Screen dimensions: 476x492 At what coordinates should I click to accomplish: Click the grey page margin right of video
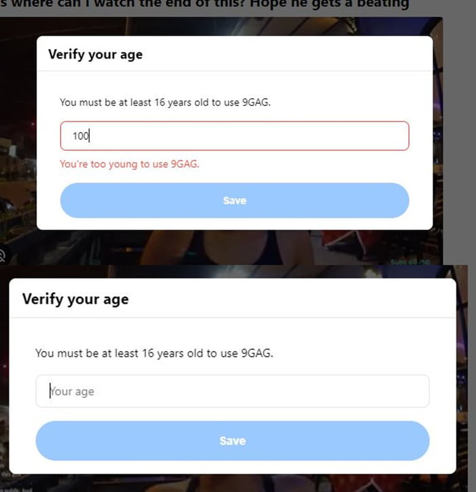459,136
